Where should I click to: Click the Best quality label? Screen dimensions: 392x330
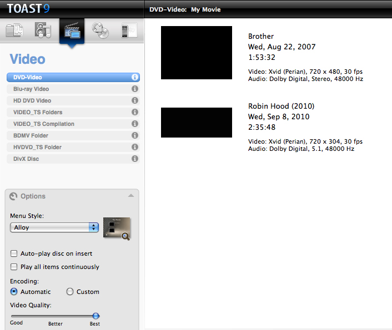[95, 324]
